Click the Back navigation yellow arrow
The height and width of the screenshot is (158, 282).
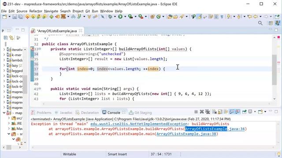[x=256, y=17]
